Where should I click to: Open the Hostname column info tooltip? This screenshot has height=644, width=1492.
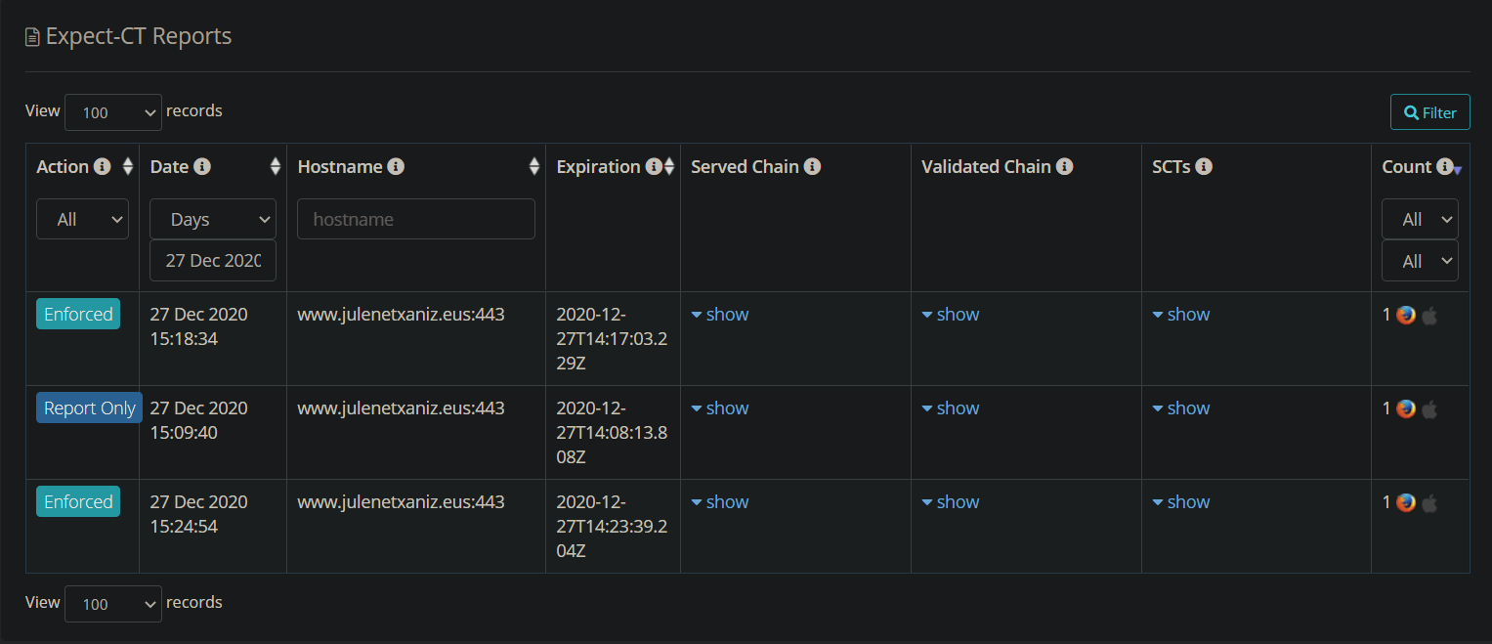(x=395, y=166)
